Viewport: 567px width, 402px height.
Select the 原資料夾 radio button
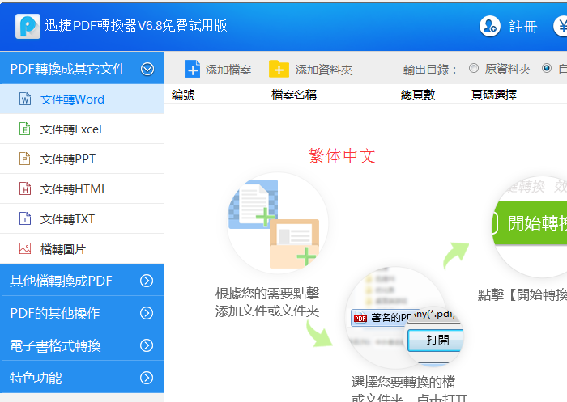(474, 68)
